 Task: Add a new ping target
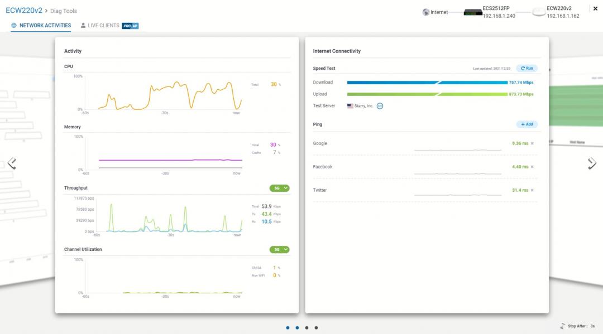tap(527, 124)
